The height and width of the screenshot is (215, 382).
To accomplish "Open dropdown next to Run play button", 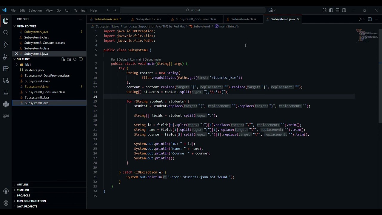I will tap(364, 19).
